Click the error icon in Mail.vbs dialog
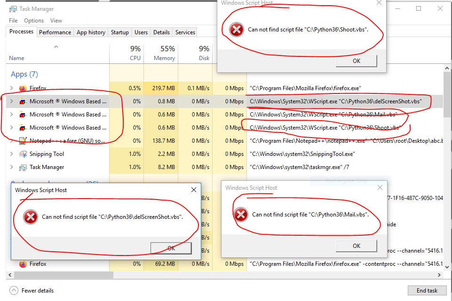This screenshot has height=301, width=452. pyautogui.click(x=241, y=215)
